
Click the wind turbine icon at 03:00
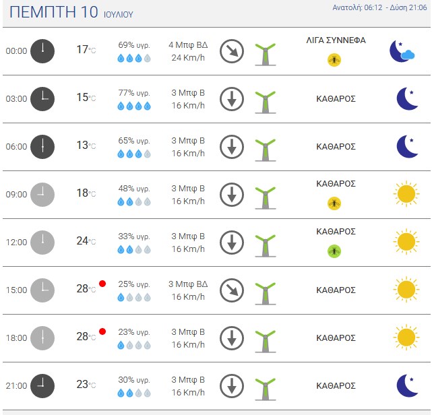click(x=266, y=102)
